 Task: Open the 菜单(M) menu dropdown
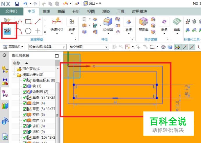point(13,47)
